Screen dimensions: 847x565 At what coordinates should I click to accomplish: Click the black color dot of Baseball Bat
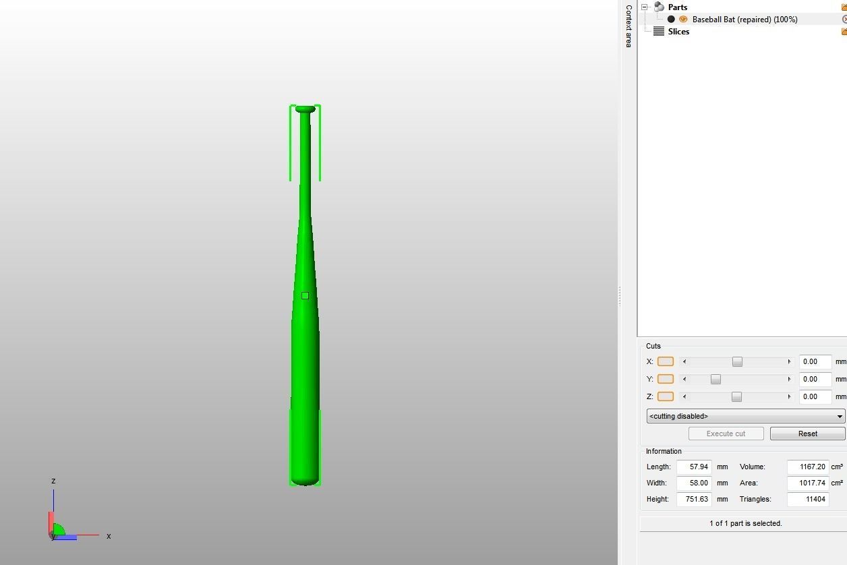pos(671,20)
